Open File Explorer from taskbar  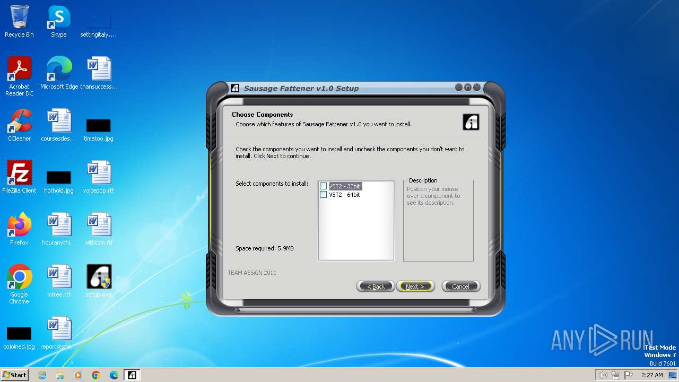tap(60, 375)
